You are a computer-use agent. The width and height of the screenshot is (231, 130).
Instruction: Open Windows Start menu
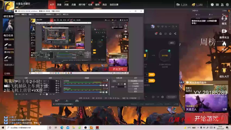click(3, 127)
